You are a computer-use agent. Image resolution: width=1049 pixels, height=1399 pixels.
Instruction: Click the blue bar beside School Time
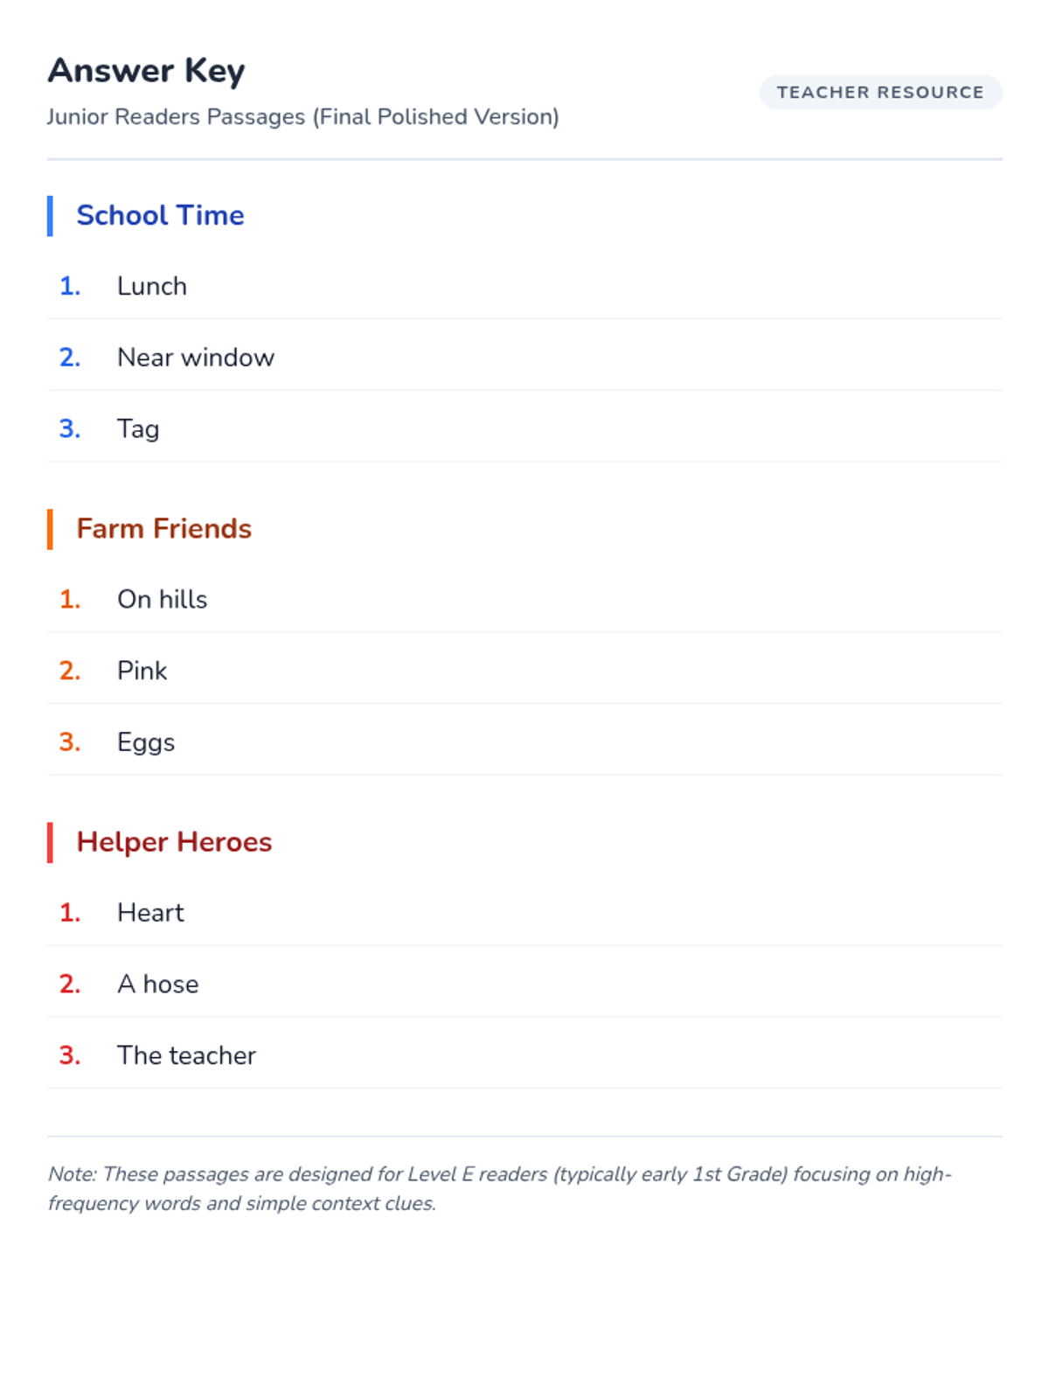click(50, 216)
